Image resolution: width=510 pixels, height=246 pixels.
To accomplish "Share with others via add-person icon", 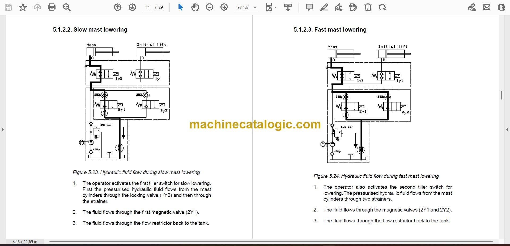I will coord(501,7).
